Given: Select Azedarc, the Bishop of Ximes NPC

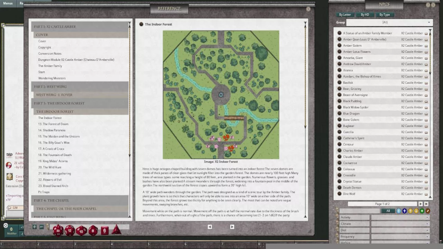Looking at the screenshot, I should tap(362, 76).
